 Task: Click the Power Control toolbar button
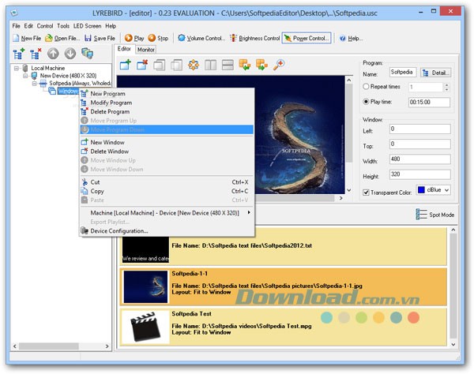[x=307, y=38]
